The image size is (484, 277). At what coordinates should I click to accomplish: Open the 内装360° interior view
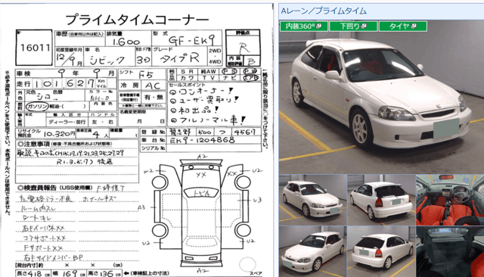click(x=304, y=26)
